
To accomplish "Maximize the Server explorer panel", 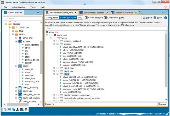I will pyautogui.click(x=42, y=13).
